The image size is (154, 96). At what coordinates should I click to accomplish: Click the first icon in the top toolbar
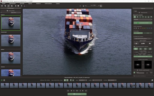click(2, 6)
